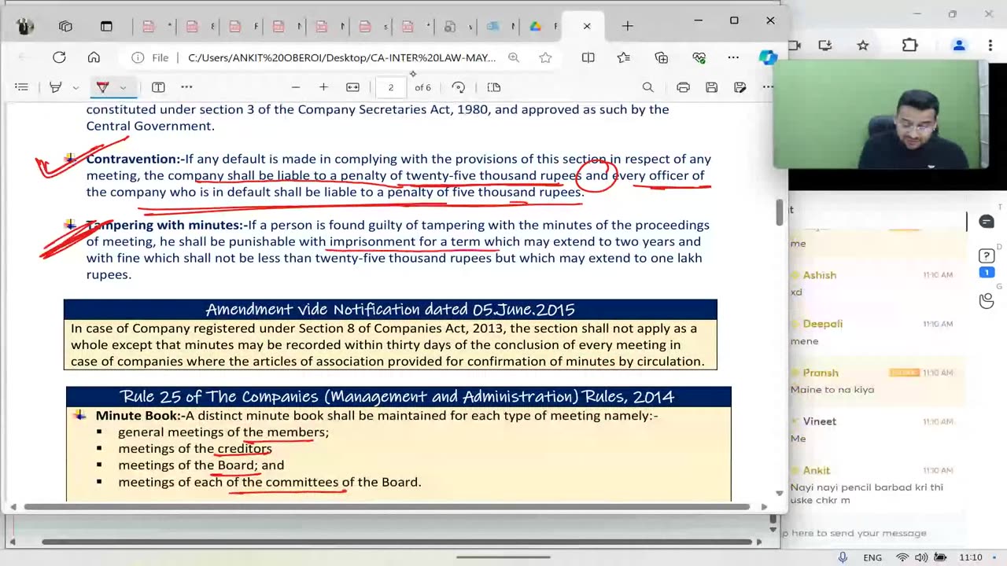Open extensions puzzle icon in Chrome window
Screen dimensions: 1007x566
[909, 46]
